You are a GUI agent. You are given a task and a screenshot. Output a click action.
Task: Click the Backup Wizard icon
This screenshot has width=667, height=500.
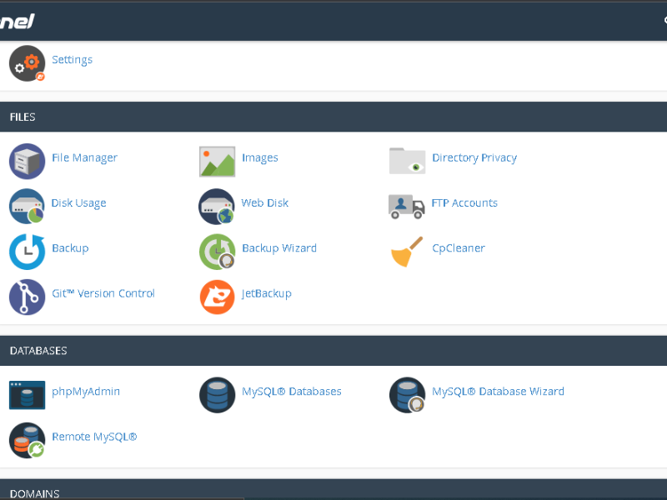pyautogui.click(x=217, y=251)
